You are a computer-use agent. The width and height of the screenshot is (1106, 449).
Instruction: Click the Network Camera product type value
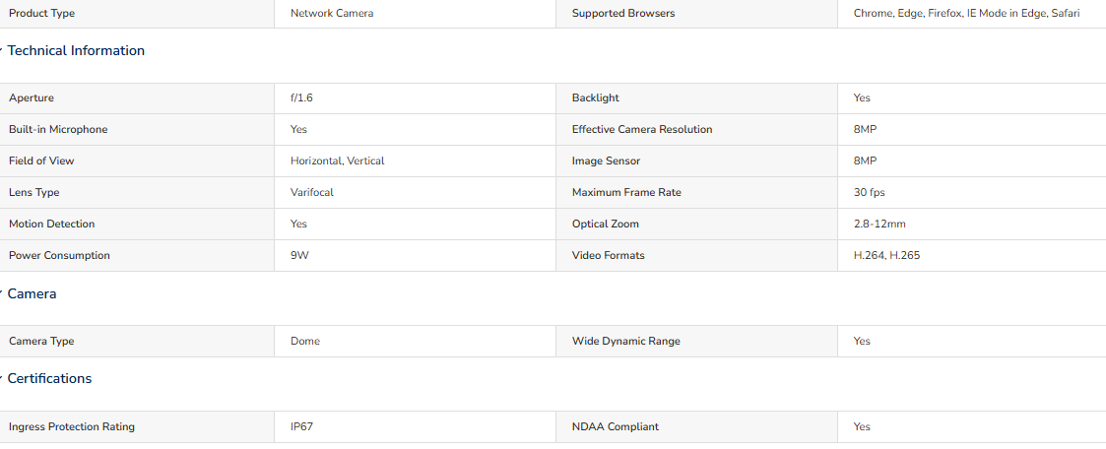pos(332,14)
